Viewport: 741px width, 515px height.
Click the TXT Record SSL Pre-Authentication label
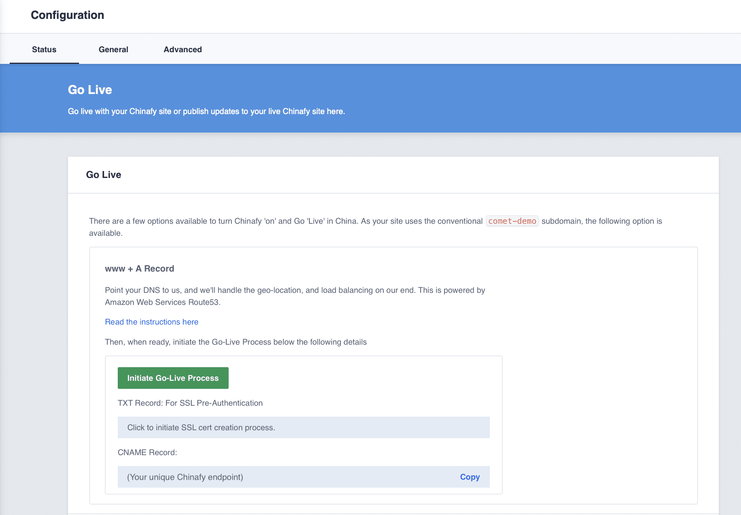click(190, 403)
